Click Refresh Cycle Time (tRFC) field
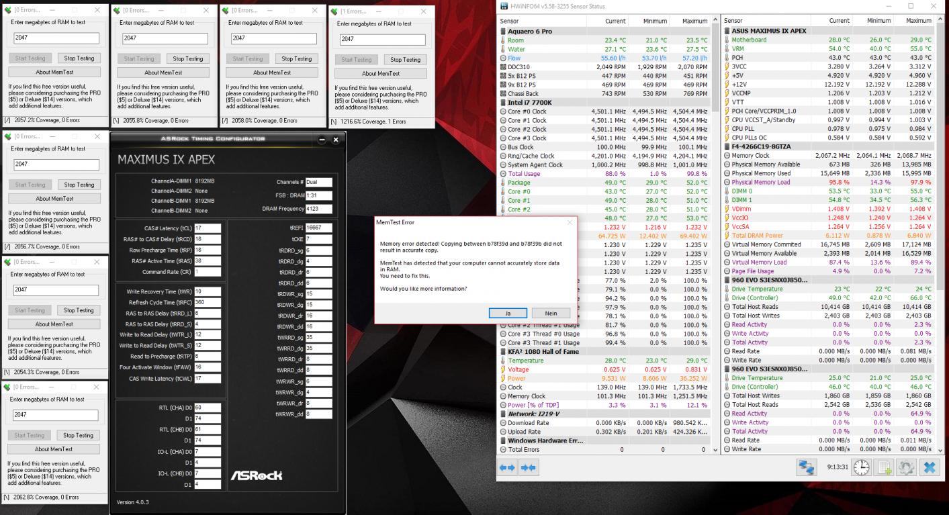Screen dimensions: 949x515 (208, 302)
